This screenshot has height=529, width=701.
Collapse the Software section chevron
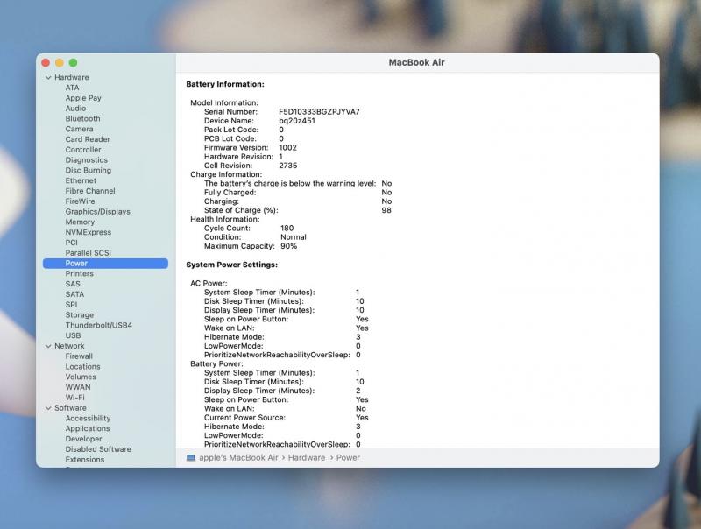tap(48, 408)
